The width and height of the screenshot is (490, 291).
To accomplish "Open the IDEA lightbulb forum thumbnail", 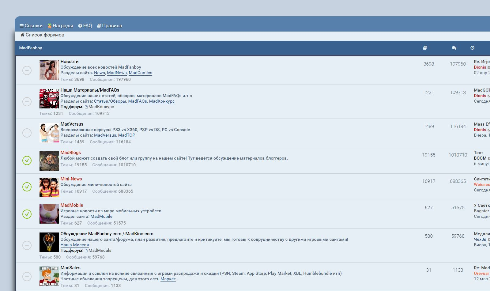I will pyautogui.click(x=49, y=242).
